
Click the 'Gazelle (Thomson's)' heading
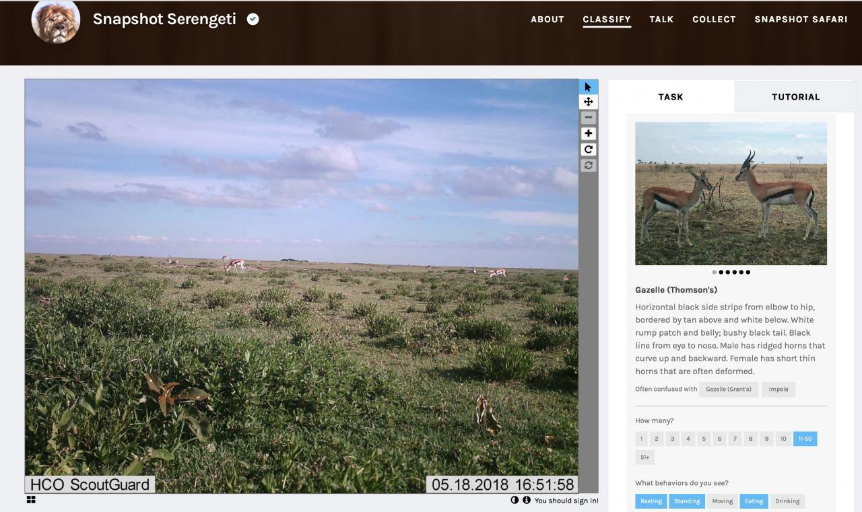tap(676, 290)
